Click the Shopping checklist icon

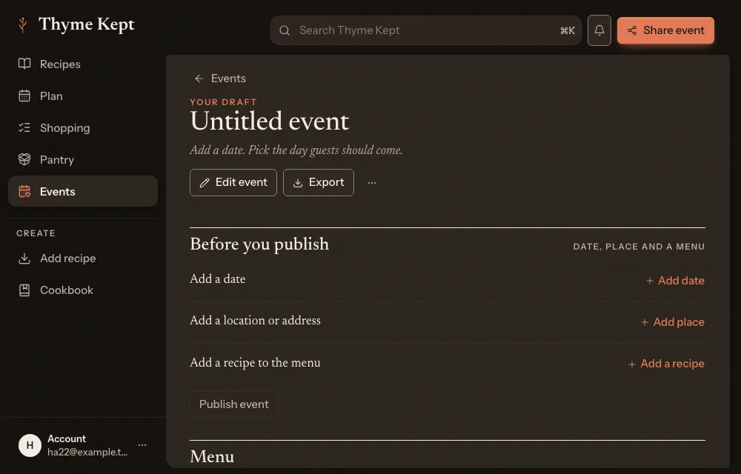pos(24,127)
